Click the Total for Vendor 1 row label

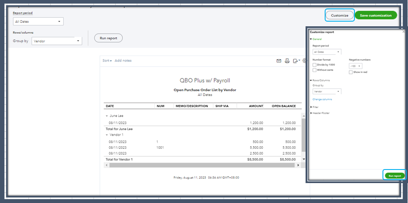[x=119, y=159]
